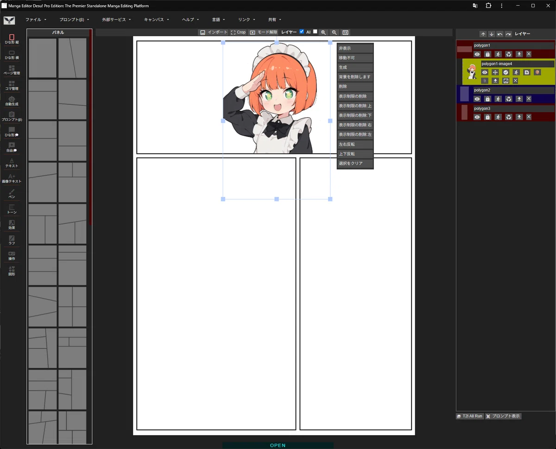Hide polygon1 layer with eye icon

click(x=477, y=54)
